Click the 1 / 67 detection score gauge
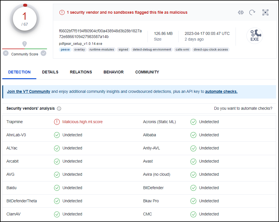279x222 pixels. 25,19
